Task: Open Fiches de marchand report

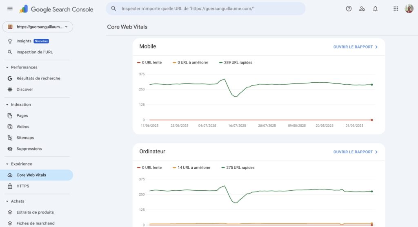Action: pos(36,223)
